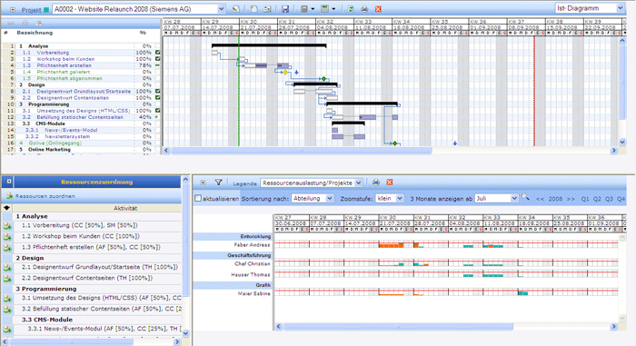
Task: Click the properties sheet icon above task list
Action: (x=39, y=24)
